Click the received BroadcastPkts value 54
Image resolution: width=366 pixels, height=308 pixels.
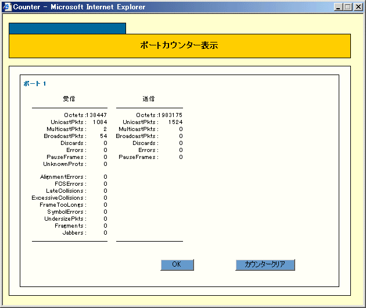(x=103, y=136)
